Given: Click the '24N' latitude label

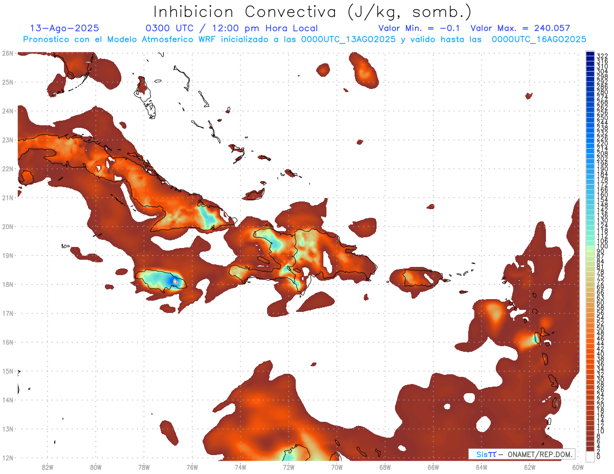Looking at the screenshot, I should click(7, 110).
